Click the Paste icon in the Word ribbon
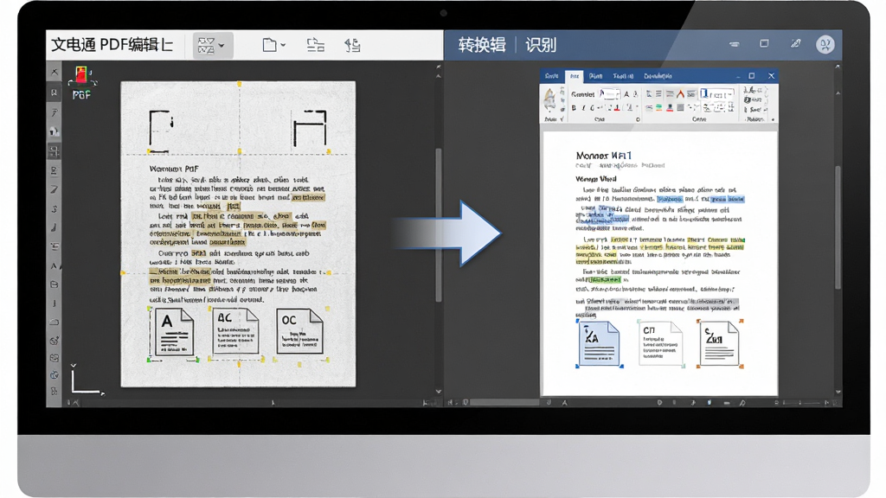 549,99
